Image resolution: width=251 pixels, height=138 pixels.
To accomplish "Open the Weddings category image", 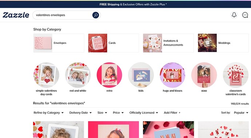I will pyautogui.click(x=207, y=43).
